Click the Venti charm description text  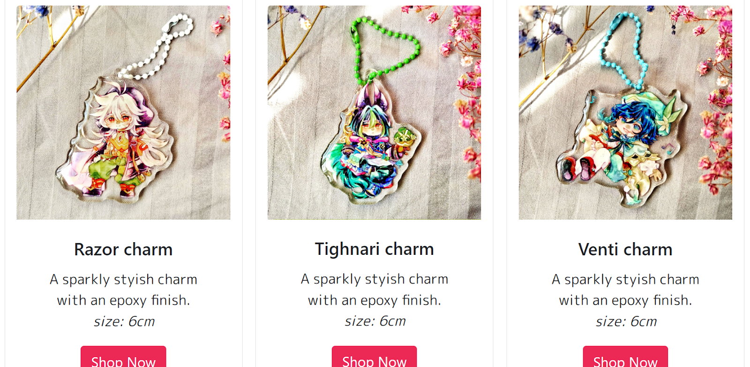point(625,290)
